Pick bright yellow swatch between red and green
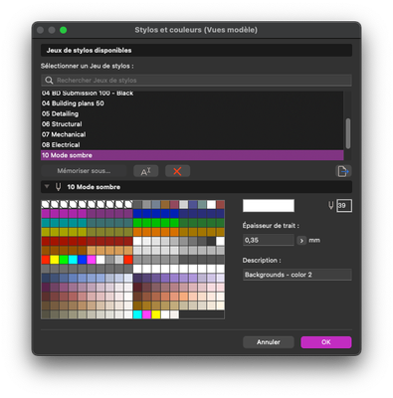Viewport: 393px width, 398px height. [55, 260]
